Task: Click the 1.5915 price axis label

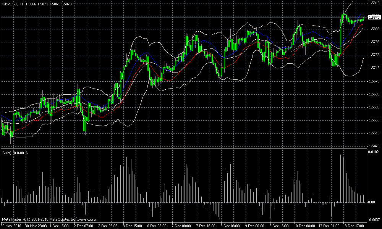Action: (374, 3)
